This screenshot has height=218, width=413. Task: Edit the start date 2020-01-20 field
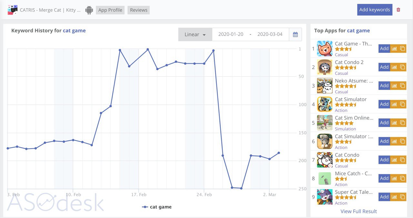(231, 35)
